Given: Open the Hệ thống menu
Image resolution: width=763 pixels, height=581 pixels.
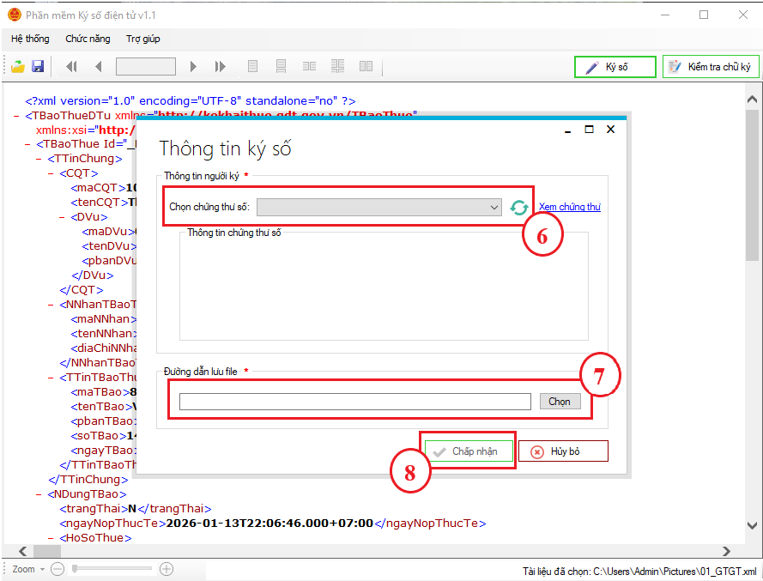Looking at the screenshot, I should [x=30, y=39].
